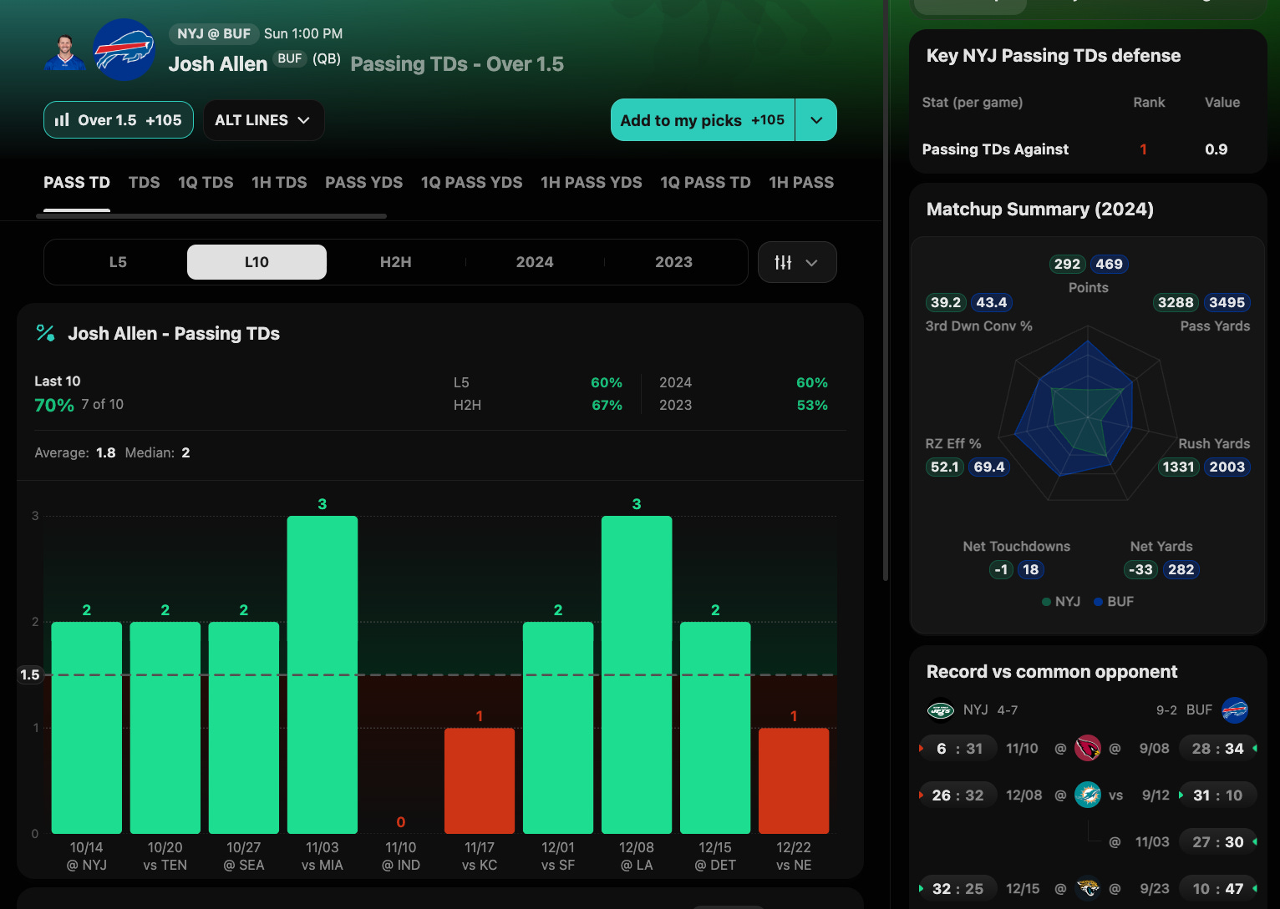Toggle the NYJ legend dot

(x=1046, y=601)
